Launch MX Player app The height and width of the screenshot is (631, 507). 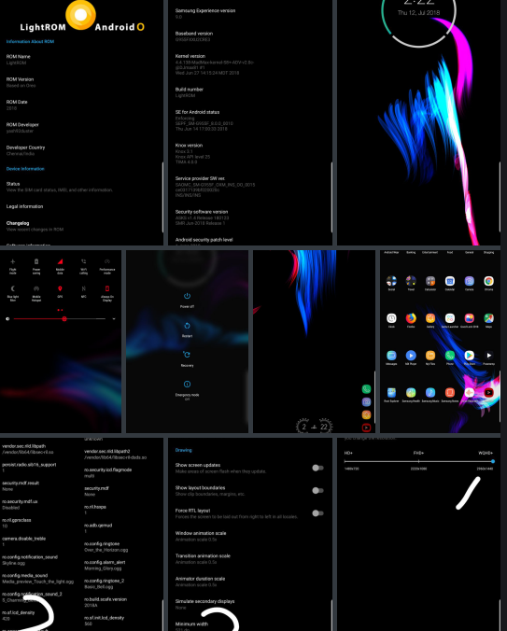coord(411,356)
